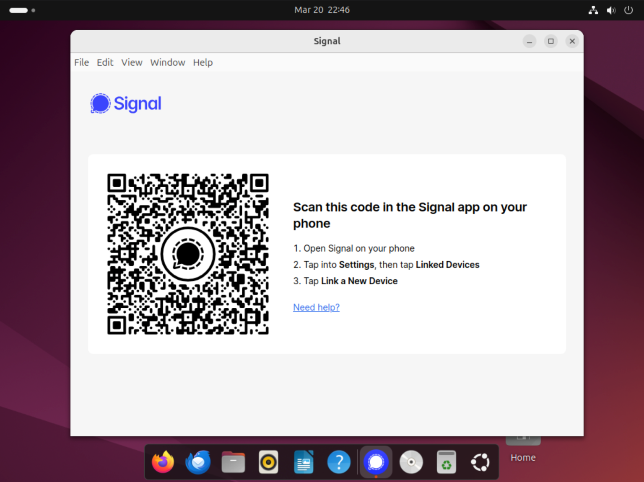
Task: Launch Firefox from the dock
Action: [x=163, y=462]
